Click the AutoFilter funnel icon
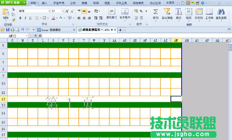232x140 pixels. click(167, 12)
